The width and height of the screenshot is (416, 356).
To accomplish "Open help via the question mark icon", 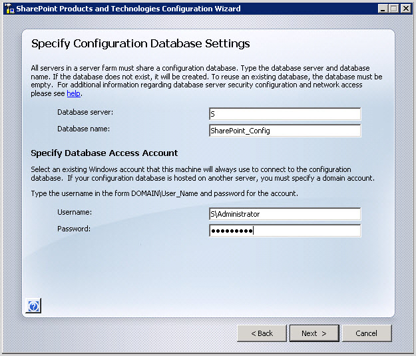I will point(33,306).
